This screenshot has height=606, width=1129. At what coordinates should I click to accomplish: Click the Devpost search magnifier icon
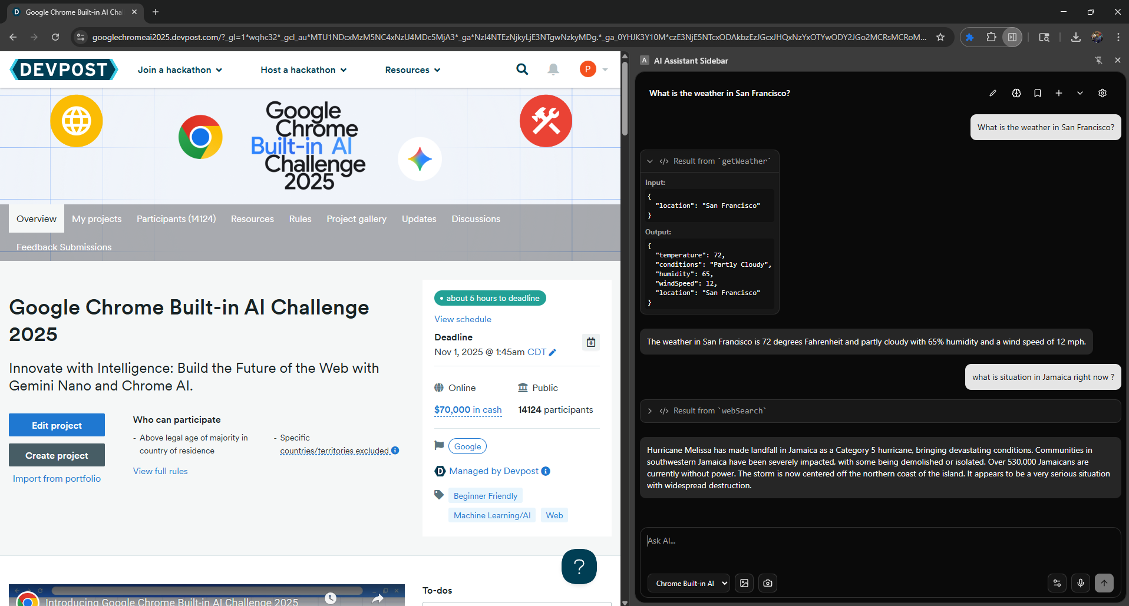point(522,69)
